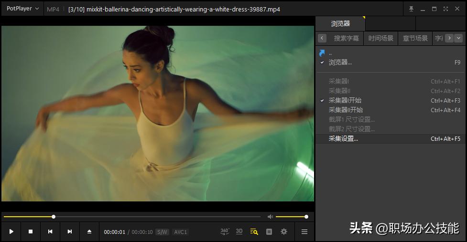Go to parent folder via blue arrow
The image size is (467, 242).
[322, 53]
